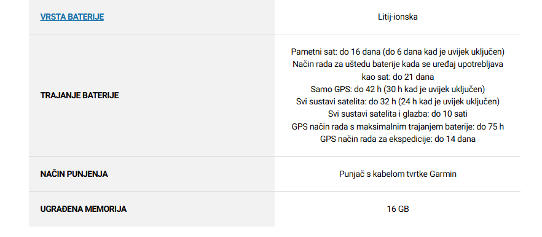Screen dimensions: 542x237
Task: Select the NAČIN PUNJENJA row label
Action: tap(74, 174)
